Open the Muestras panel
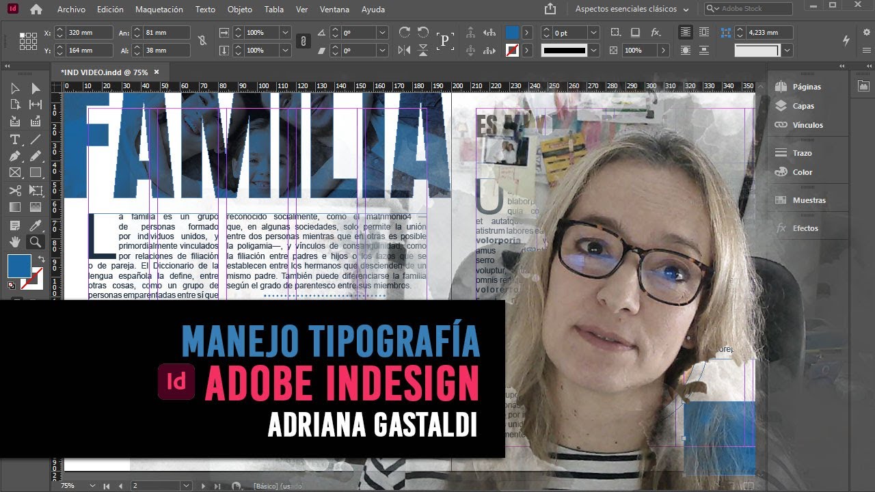This screenshot has height=492, width=875. [x=800, y=200]
